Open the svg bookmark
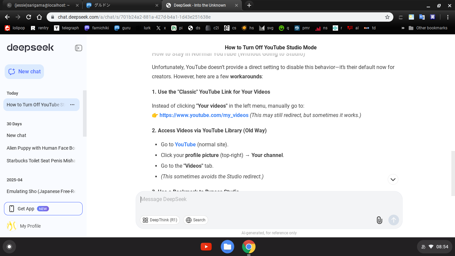455x256 pixels. pyautogui.click(x=266, y=28)
